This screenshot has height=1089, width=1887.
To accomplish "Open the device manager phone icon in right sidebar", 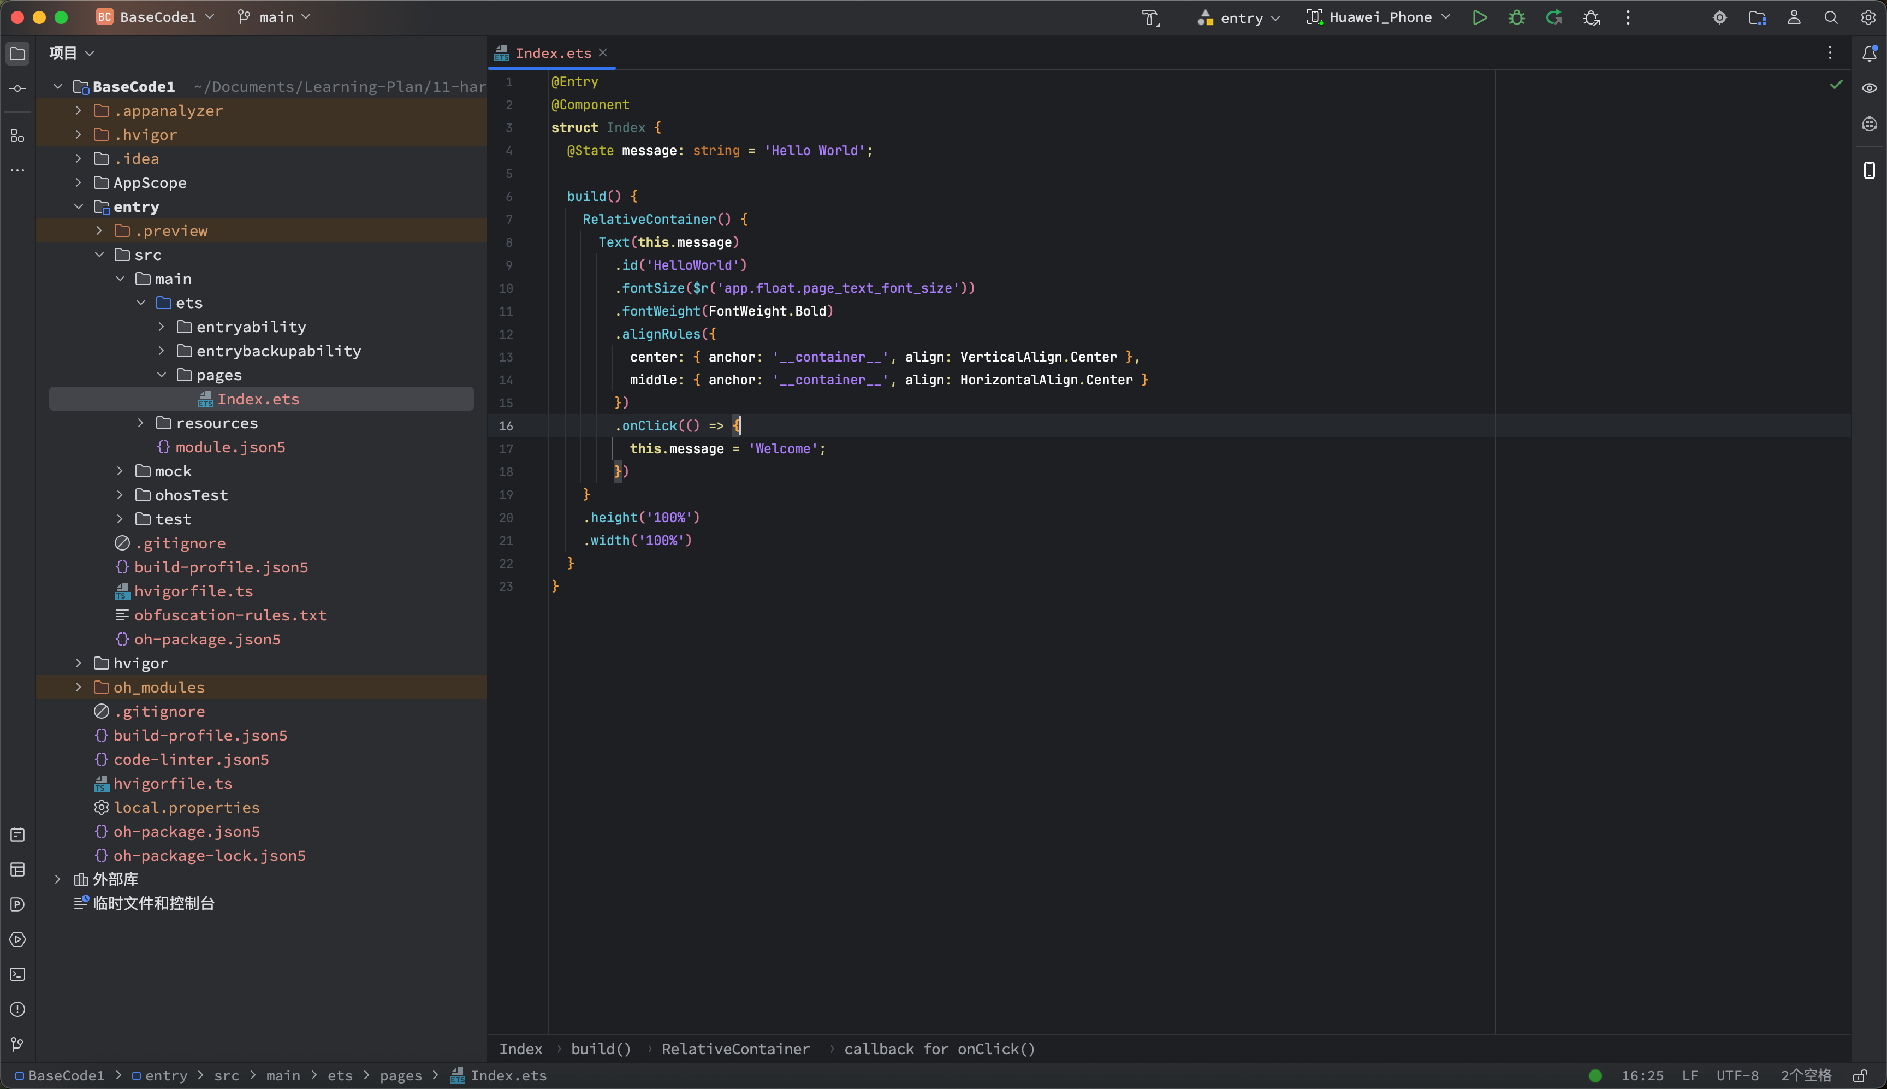I will click(1869, 170).
